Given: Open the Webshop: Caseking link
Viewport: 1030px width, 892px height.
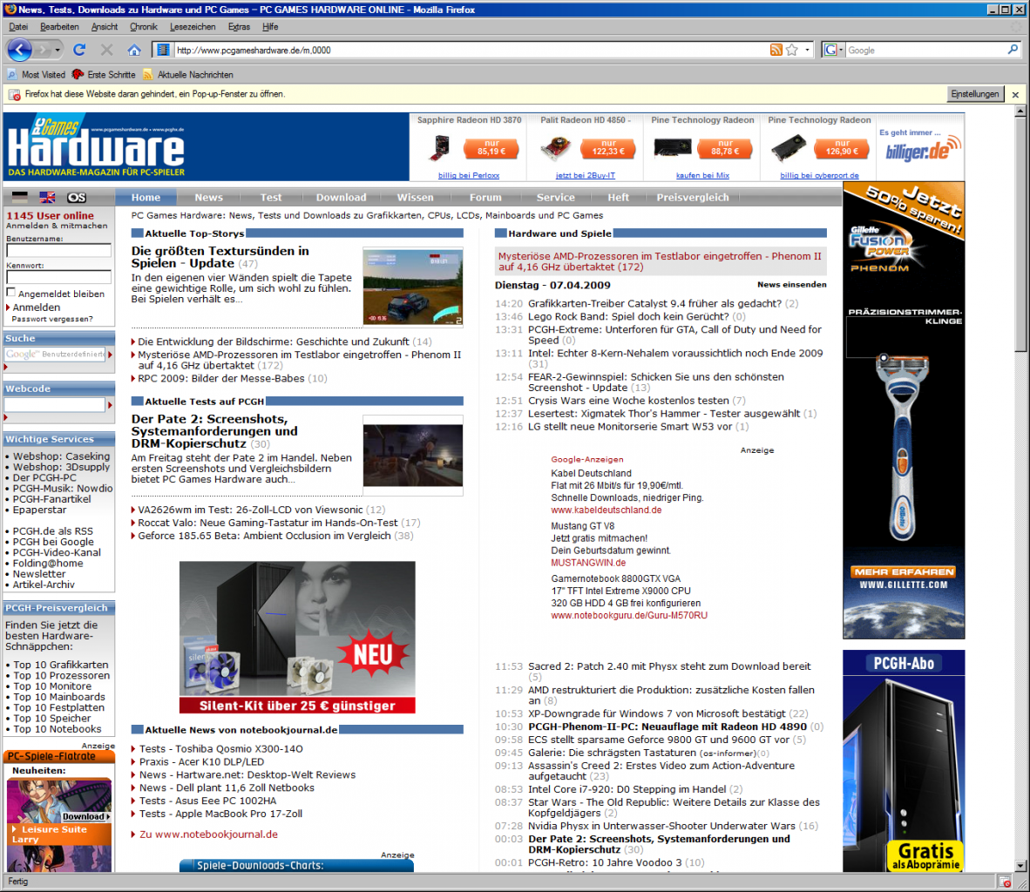Looking at the screenshot, I should pyautogui.click(x=61, y=456).
